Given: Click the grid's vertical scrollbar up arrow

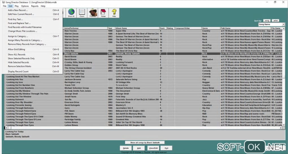Looking at the screenshot, I should pyautogui.click(x=284, y=28).
